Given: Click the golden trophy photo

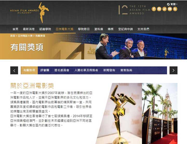Looking at the screenshot, I should coord(119,113).
